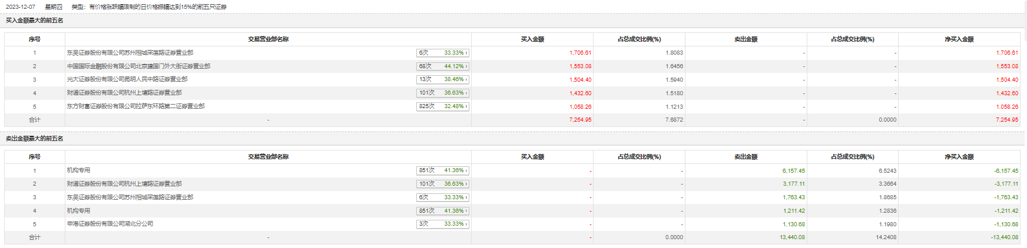Expand the 3次 33.33% stats badge
Viewport: 1027px width, 248px height.
[442, 224]
